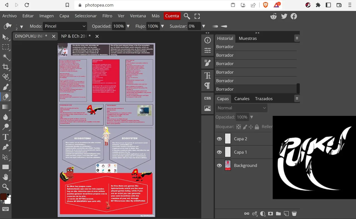This screenshot has height=219, width=356.
Task: Create a new folder in Layers
Action: coord(278,214)
